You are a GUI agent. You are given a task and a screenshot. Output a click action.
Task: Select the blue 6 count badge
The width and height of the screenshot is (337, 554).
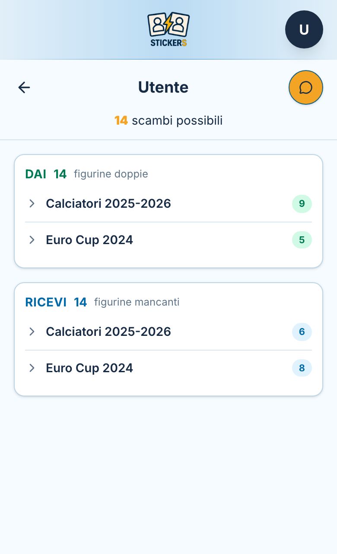(x=302, y=332)
